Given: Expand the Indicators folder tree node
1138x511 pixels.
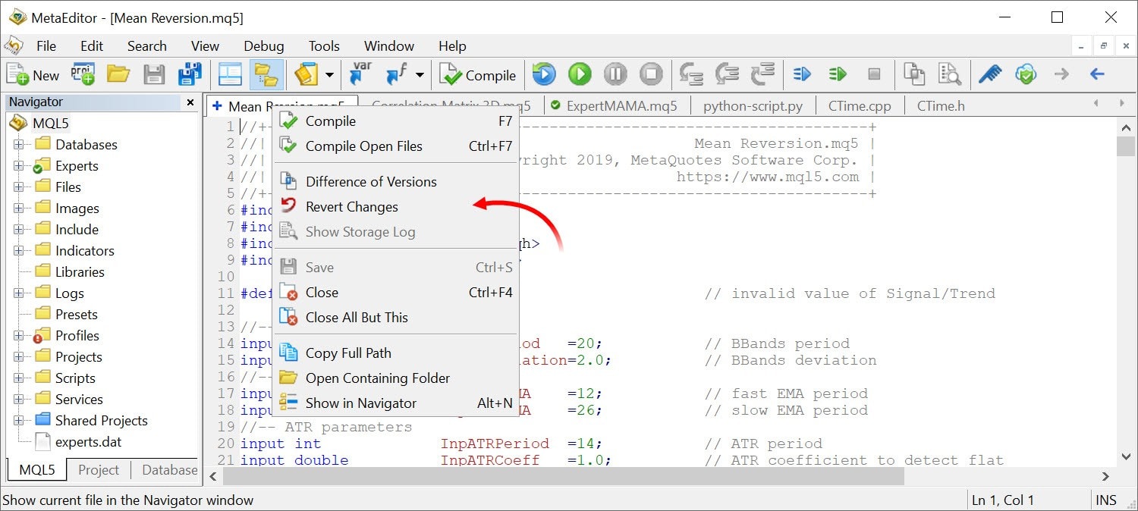Looking at the screenshot, I should [x=18, y=251].
